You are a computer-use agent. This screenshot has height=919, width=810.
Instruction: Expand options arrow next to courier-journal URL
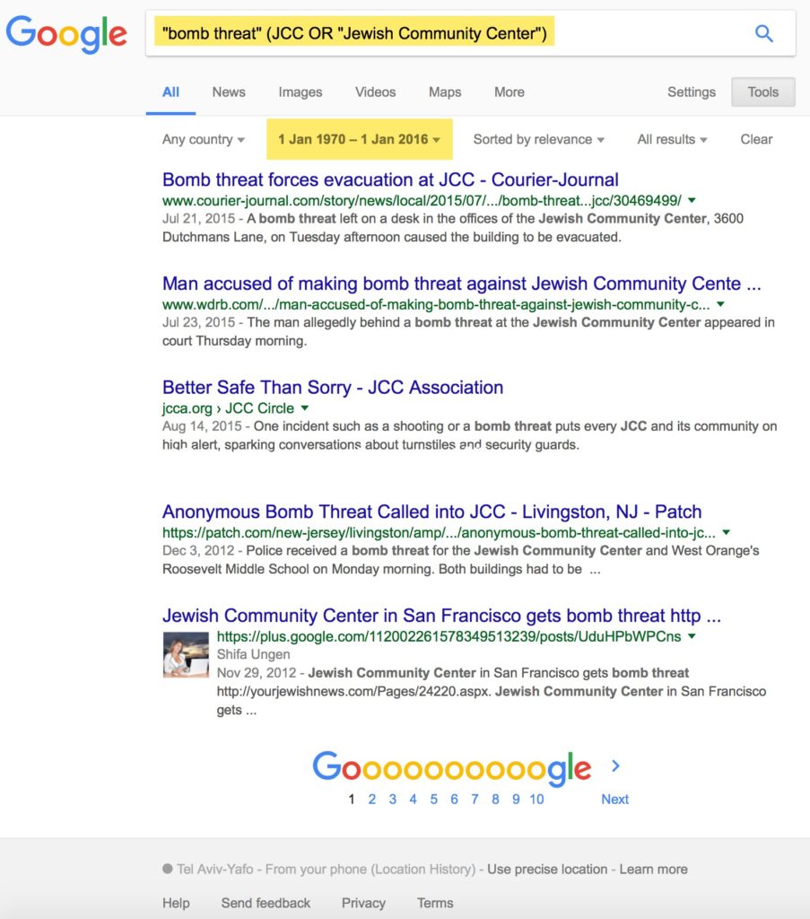tap(692, 200)
